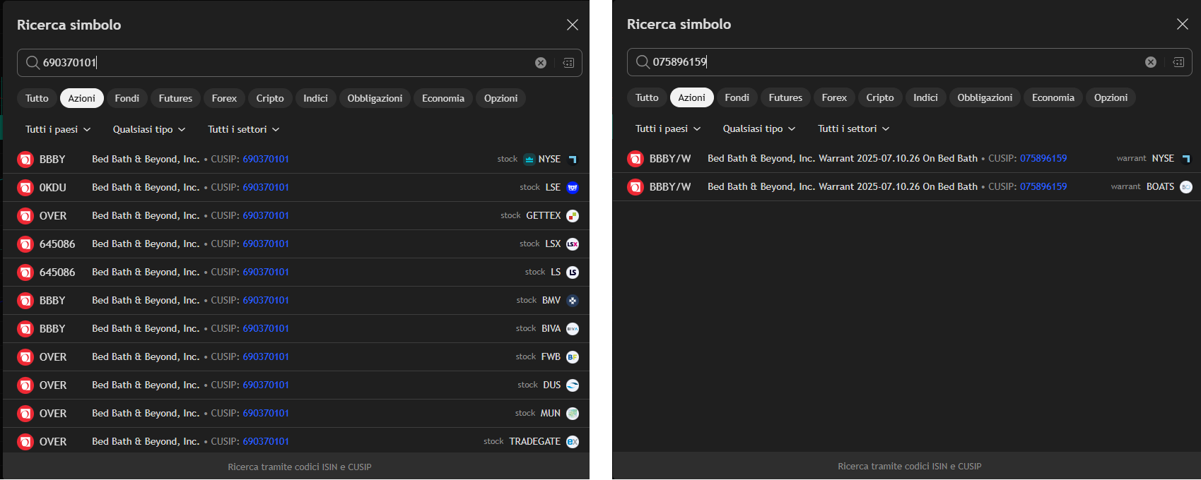Click LS exchange logo on 645086 row
1201x480 pixels.
(x=573, y=272)
